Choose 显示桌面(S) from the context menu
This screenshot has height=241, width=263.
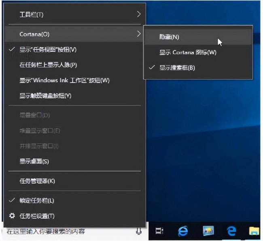click(75, 161)
